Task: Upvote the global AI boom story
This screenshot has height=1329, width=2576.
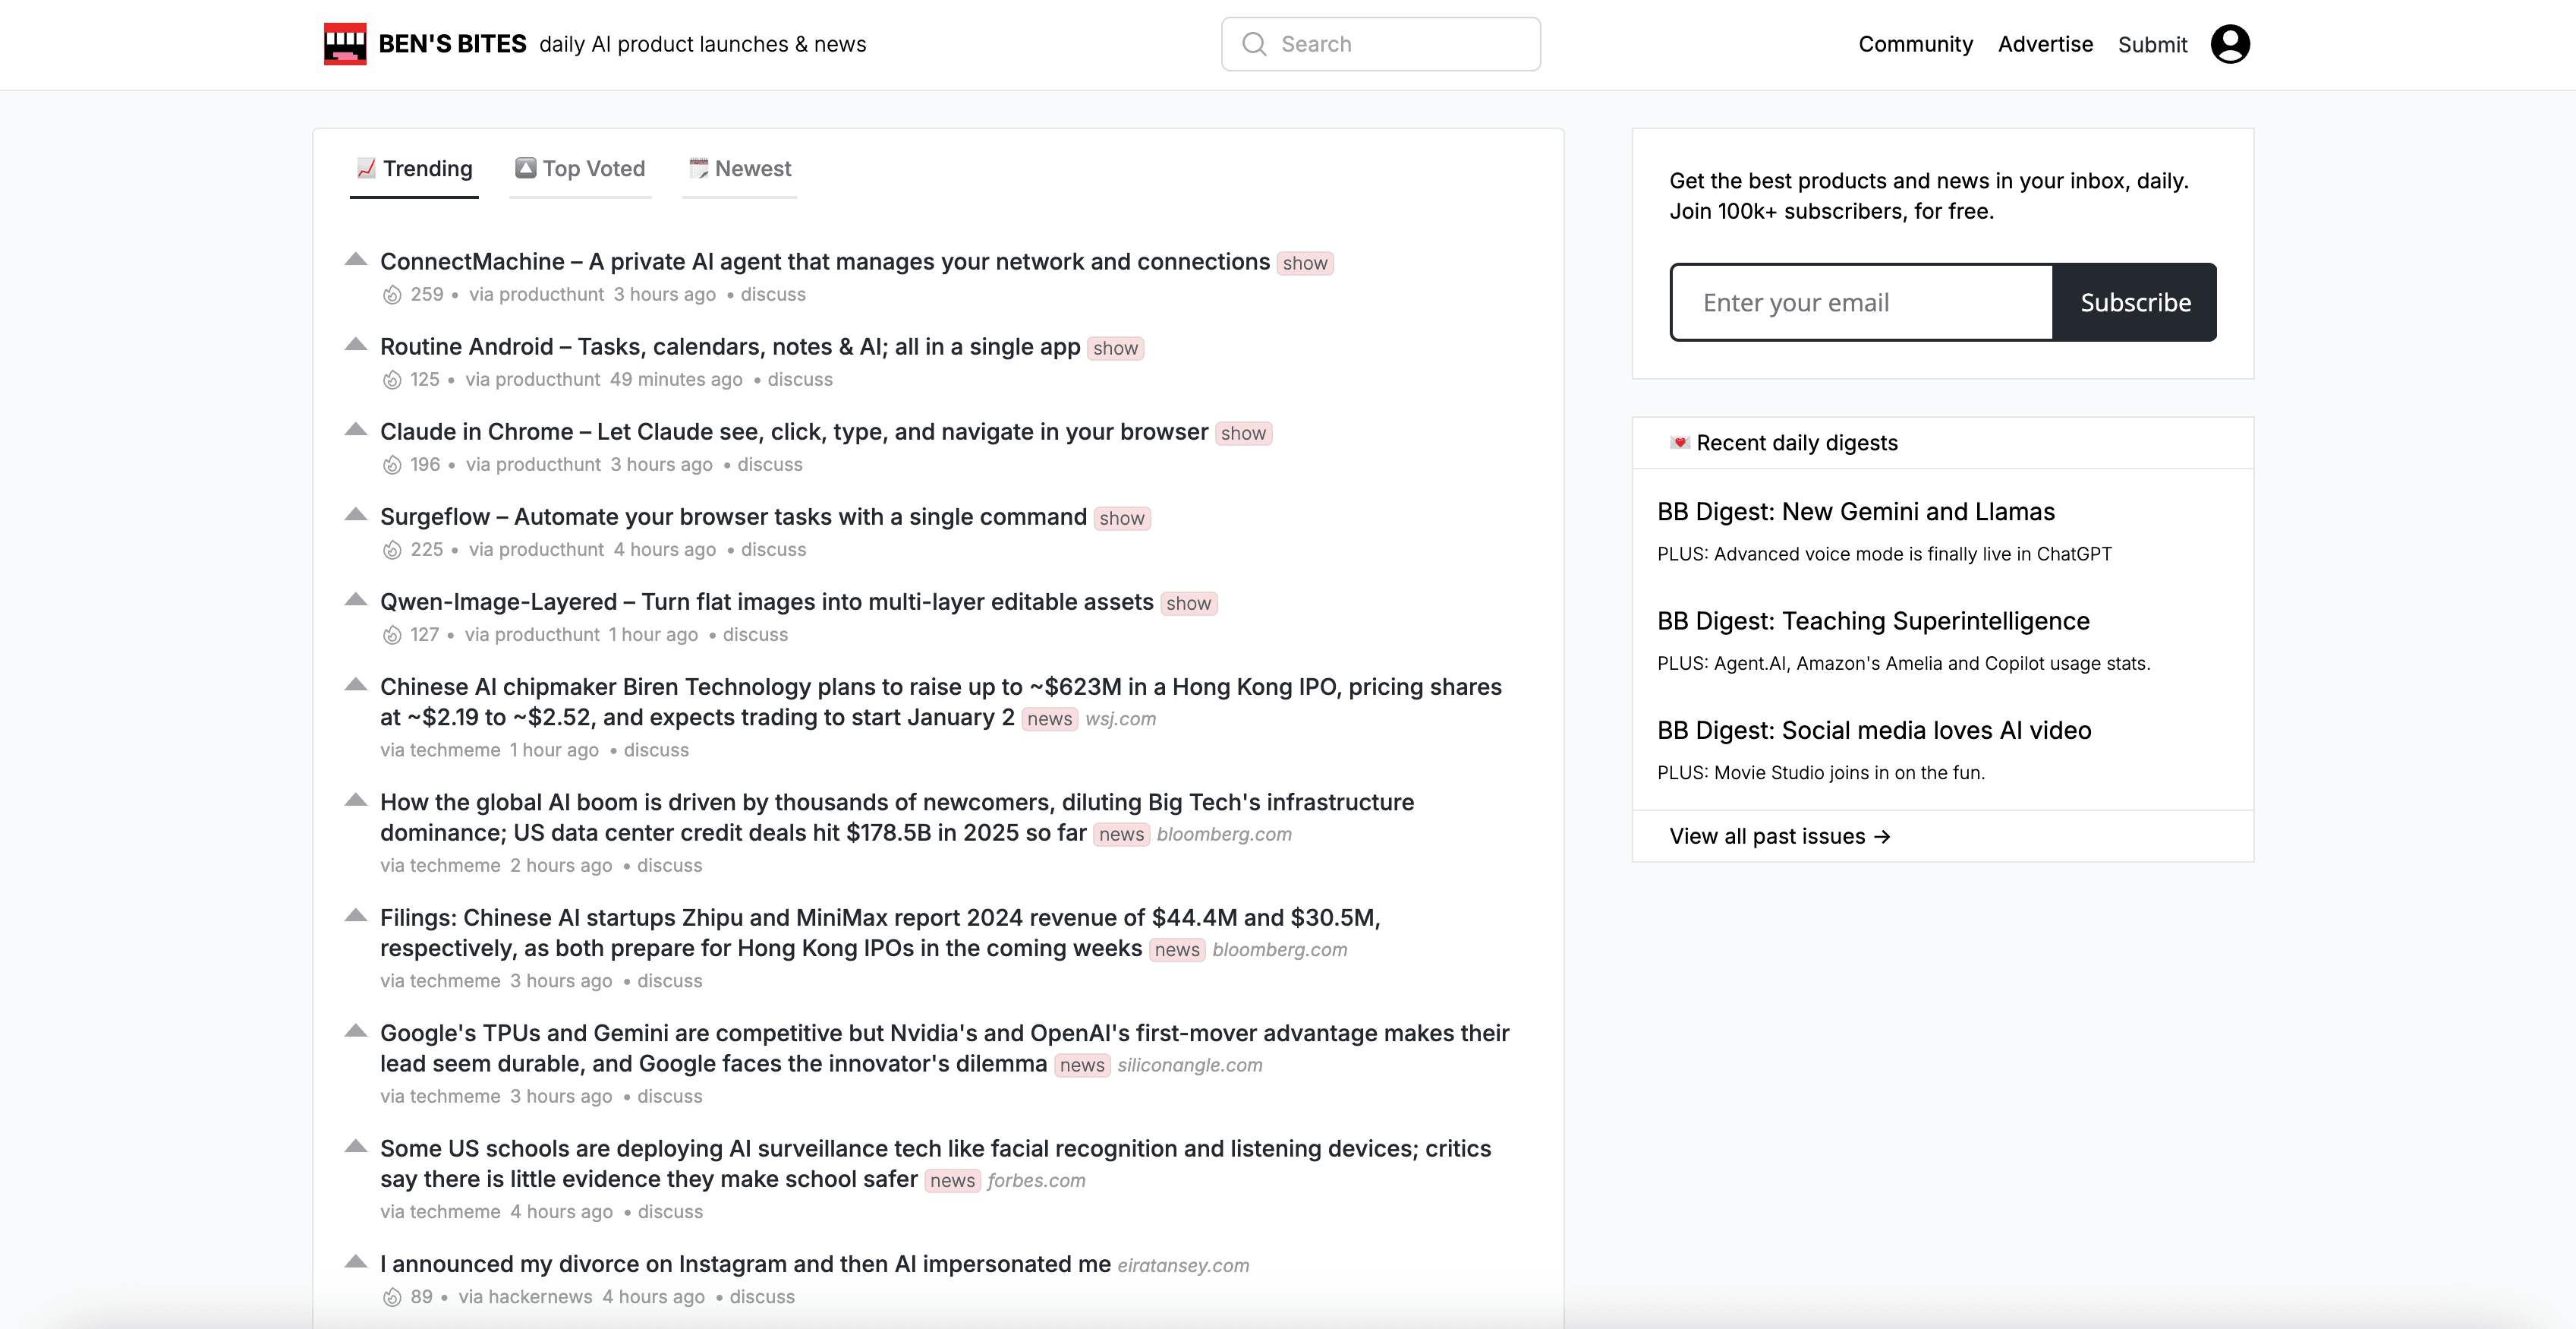Action: [x=355, y=800]
